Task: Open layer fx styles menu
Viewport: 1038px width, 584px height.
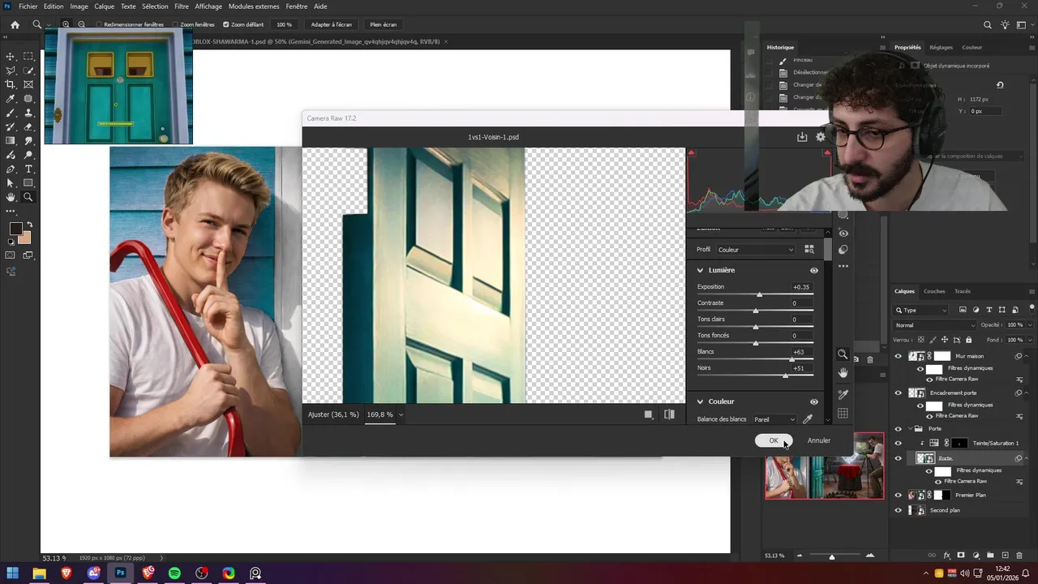Action: point(946,556)
